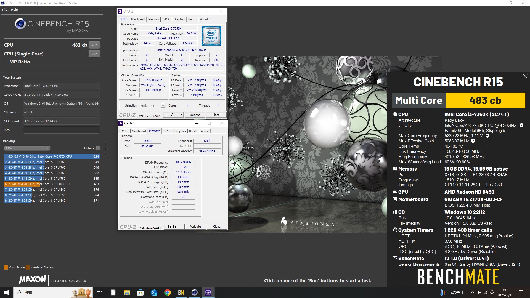Open Mainboard tab in lower CPU-Z
The width and height of the screenshot is (530, 298).
(139, 131)
